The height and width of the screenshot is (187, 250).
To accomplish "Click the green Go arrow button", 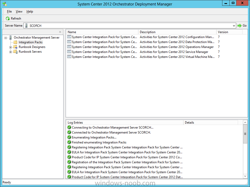I will [x=242, y=26].
